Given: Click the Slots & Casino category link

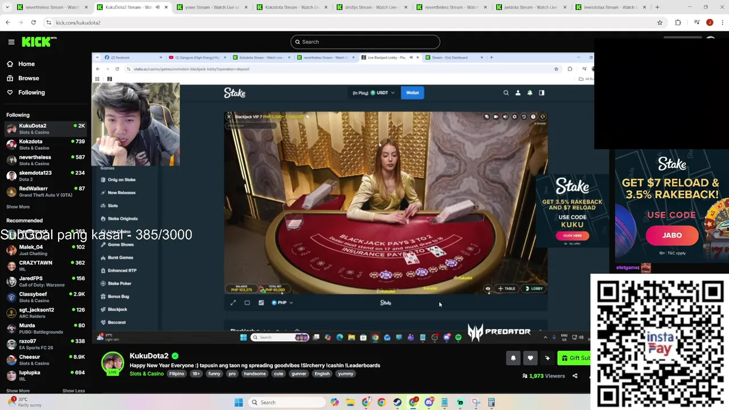Looking at the screenshot, I should [146, 374].
